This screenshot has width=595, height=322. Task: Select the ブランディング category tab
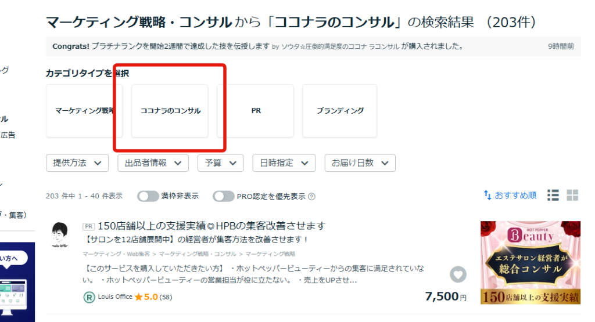(340, 111)
